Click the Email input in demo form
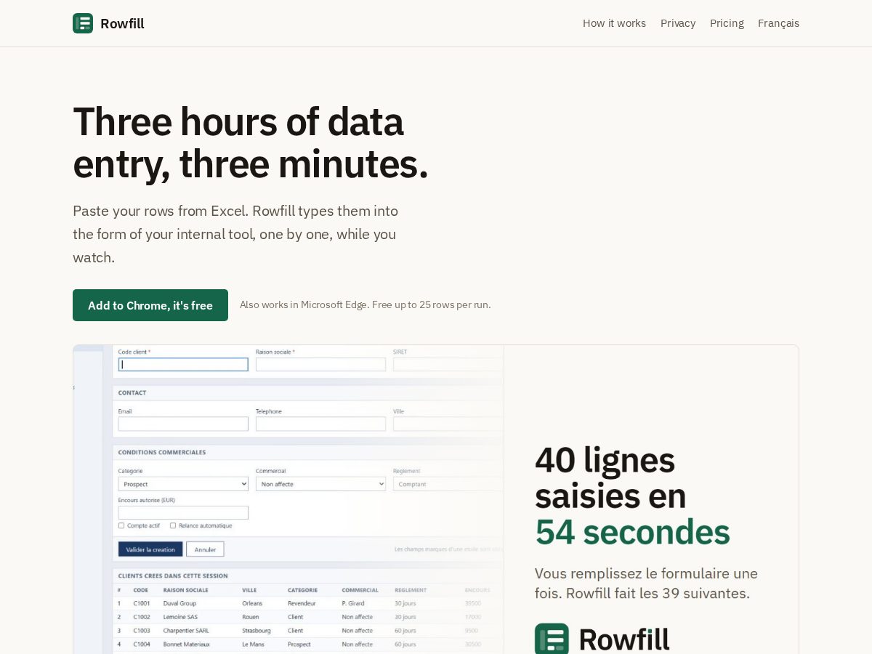The image size is (872, 654). click(x=183, y=424)
